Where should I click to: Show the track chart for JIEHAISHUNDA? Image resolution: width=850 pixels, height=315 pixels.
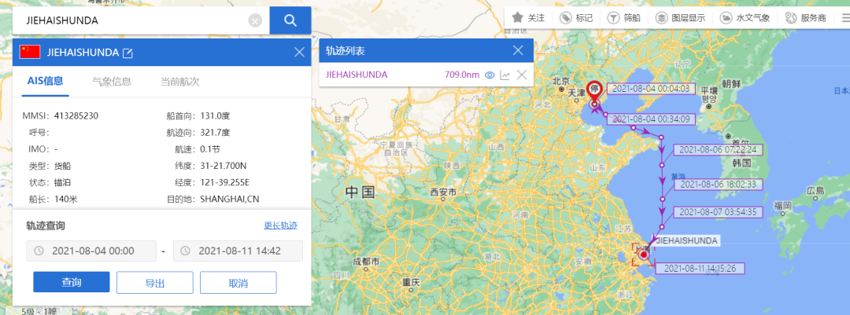coord(505,75)
